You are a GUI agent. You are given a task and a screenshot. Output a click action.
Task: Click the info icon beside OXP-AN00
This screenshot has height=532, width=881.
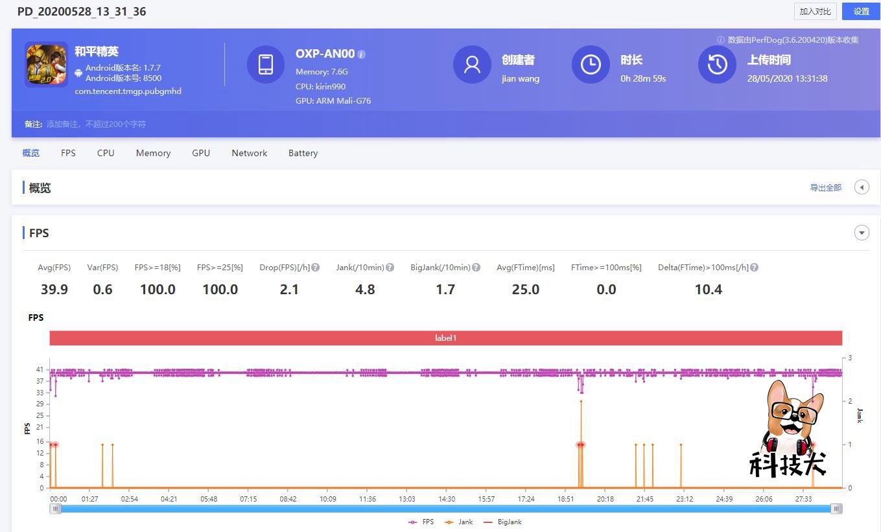[362, 54]
